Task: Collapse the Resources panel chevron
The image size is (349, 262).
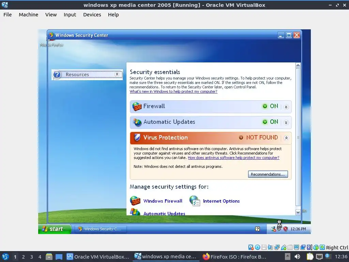Action: click(x=117, y=74)
